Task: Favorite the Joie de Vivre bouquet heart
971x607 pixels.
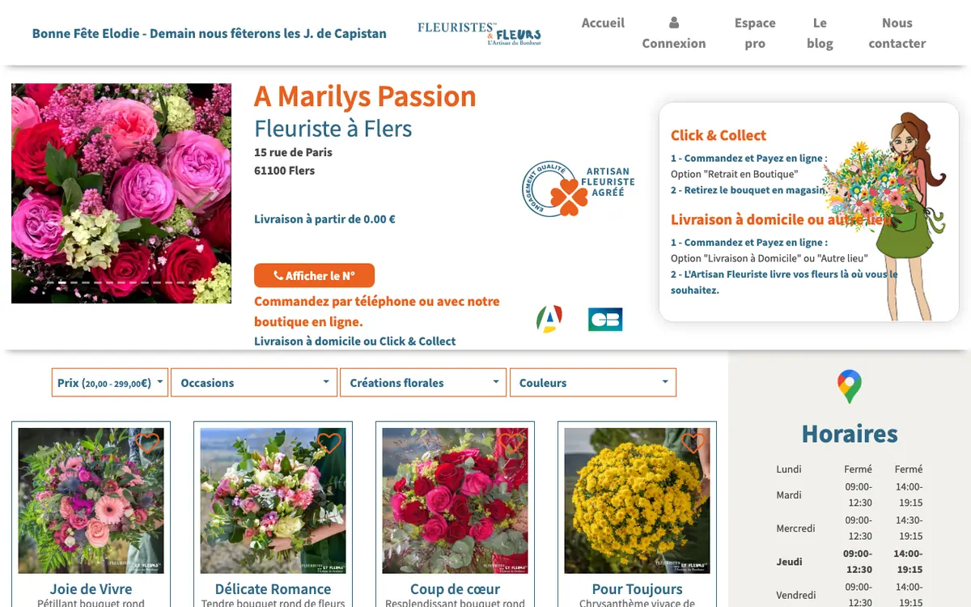Action: tap(148, 443)
